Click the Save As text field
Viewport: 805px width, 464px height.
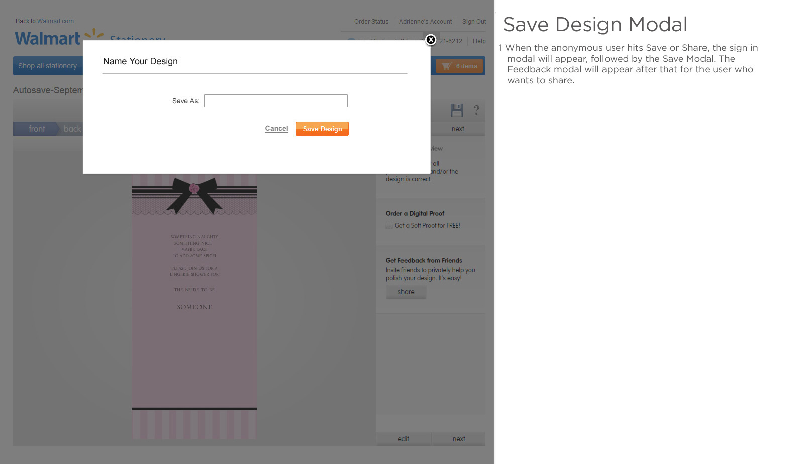(275, 100)
